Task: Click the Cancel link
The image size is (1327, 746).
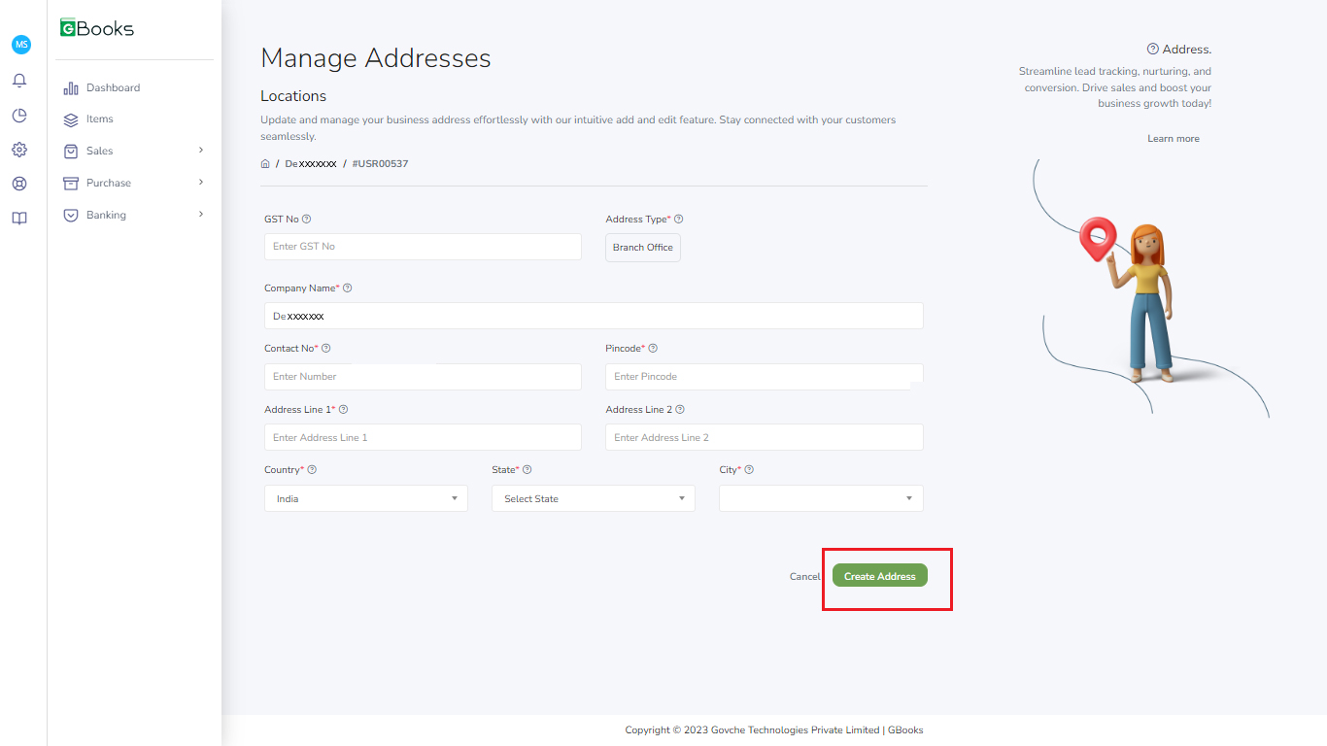Action: point(804,577)
